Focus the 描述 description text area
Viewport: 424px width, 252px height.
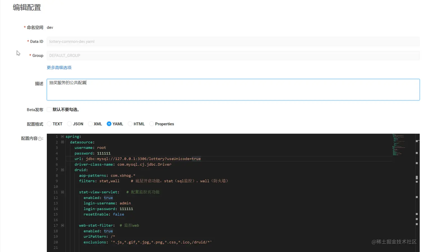[233, 90]
